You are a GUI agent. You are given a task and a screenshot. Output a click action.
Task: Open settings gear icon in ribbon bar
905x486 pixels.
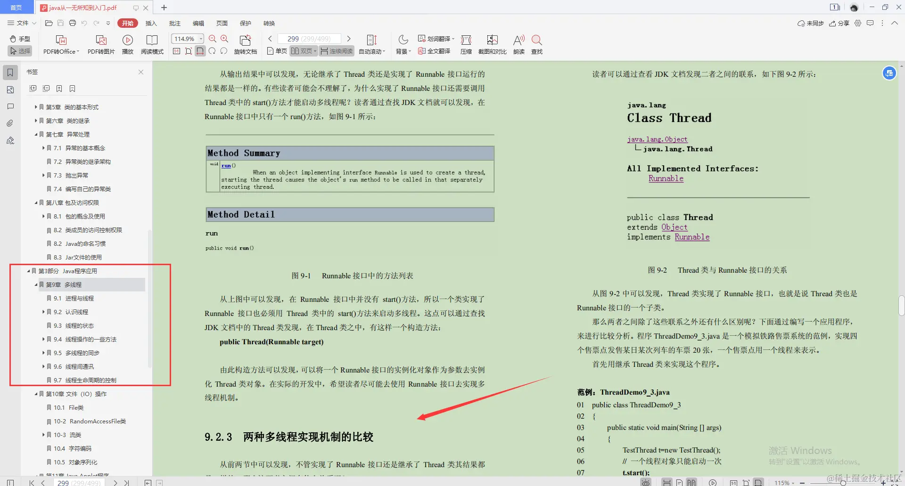tap(858, 23)
